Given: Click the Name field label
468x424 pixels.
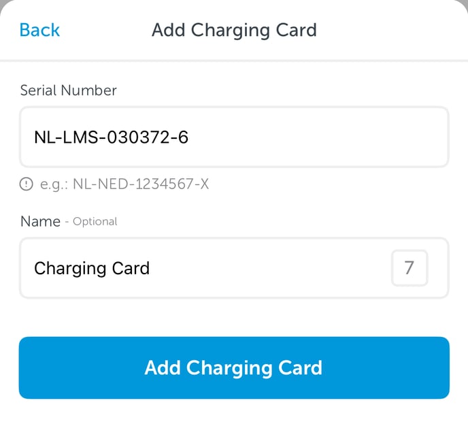Looking at the screenshot, I should (x=40, y=222).
